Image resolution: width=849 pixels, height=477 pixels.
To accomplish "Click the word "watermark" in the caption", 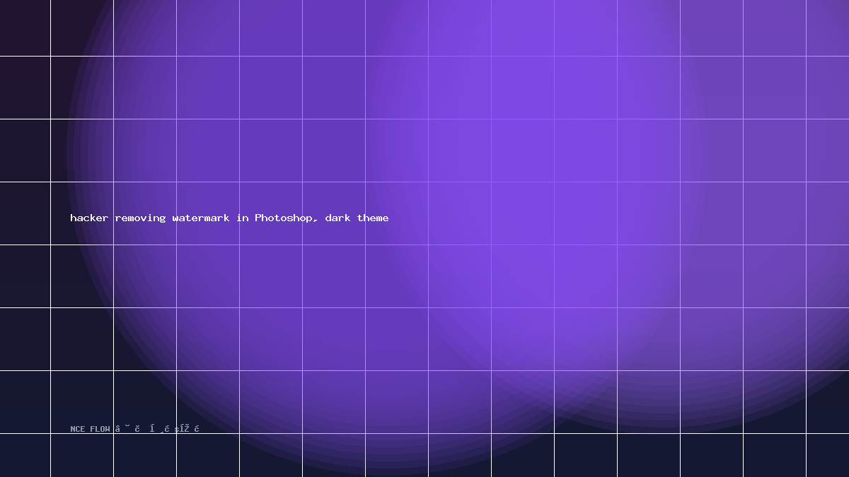I will click(201, 218).
